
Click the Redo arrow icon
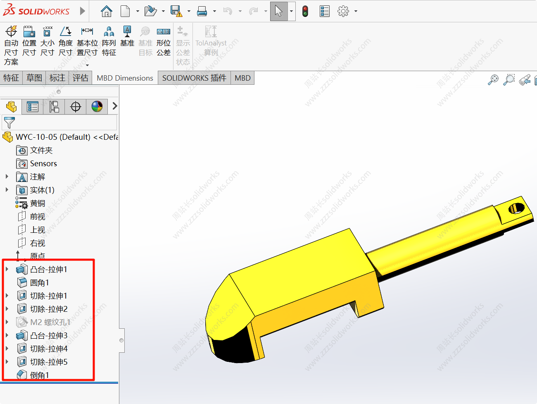[253, 11]
